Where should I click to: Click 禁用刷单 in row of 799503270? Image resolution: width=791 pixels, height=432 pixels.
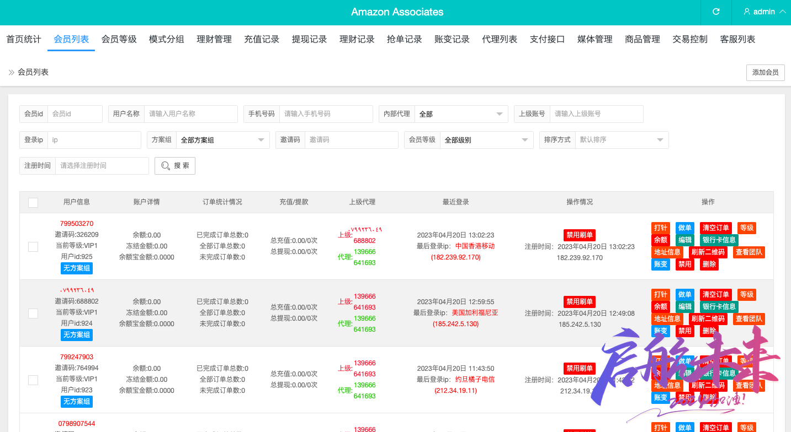pyautogui.click(x=580, y=235)
